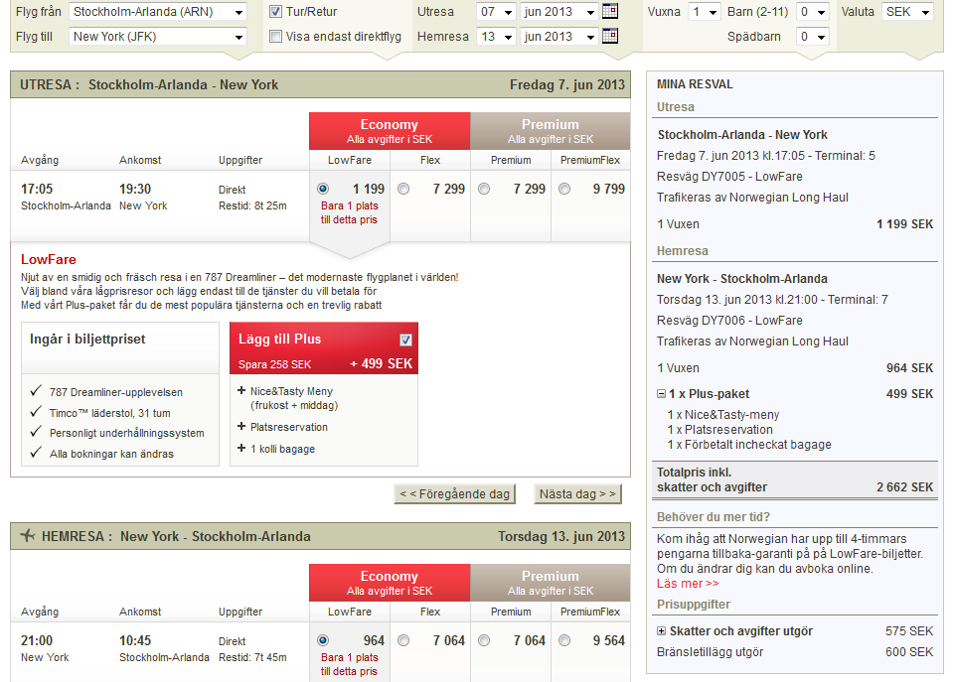Uncheck the Tur/Retur checkbox
Screen dimensions: 955x682
coord(276,12)
